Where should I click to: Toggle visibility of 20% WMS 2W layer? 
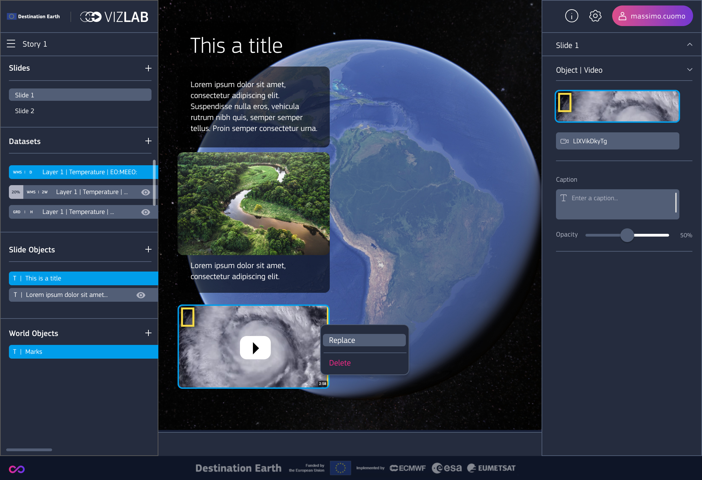point(146,192)
